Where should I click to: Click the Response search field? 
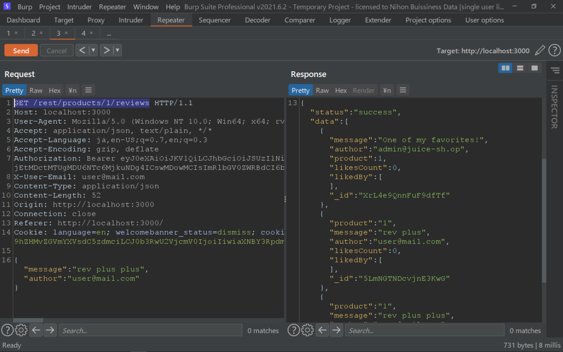point(425,330)
